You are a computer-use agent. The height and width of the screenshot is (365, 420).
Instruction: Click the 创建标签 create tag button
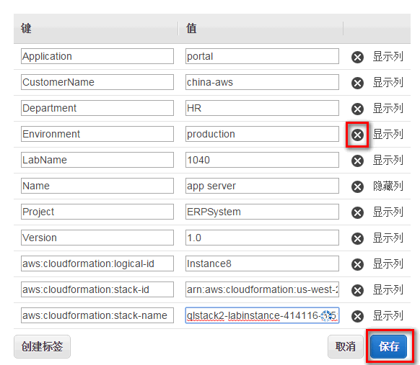[42, 346]
